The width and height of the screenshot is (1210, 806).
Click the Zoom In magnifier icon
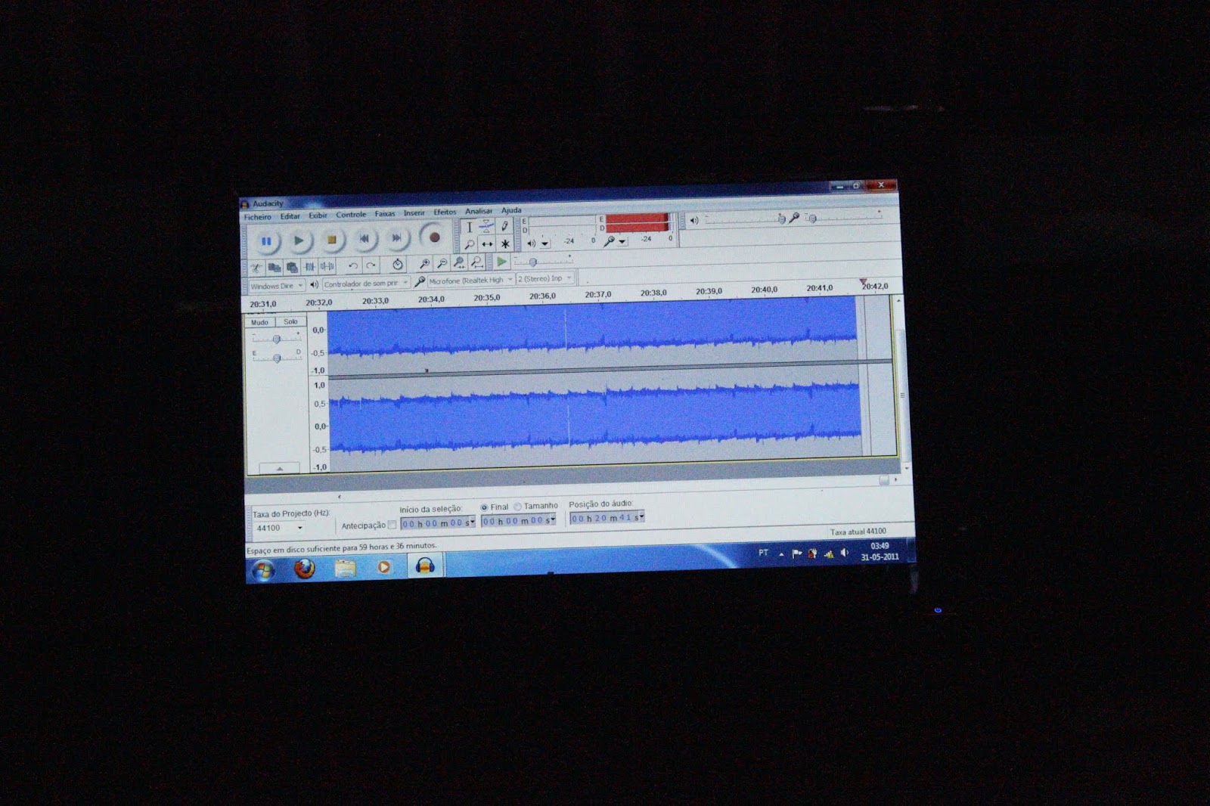425,264
